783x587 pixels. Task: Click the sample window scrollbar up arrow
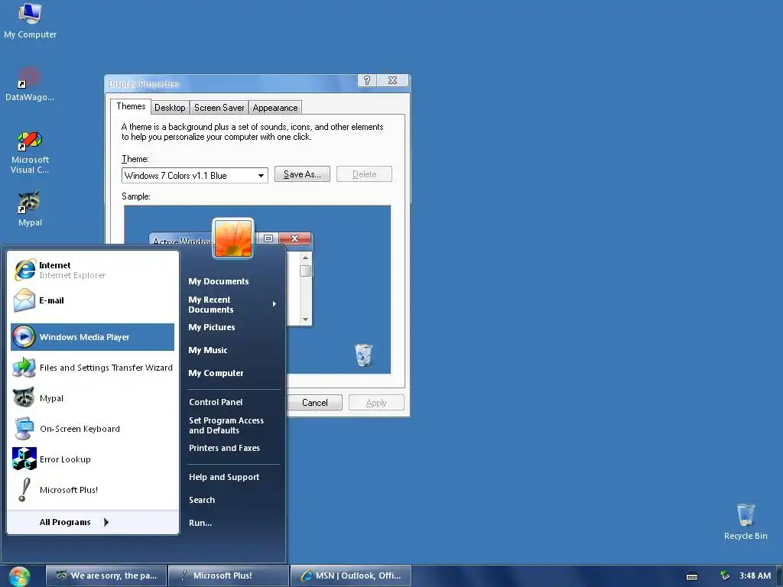click(x=306, y=258)
